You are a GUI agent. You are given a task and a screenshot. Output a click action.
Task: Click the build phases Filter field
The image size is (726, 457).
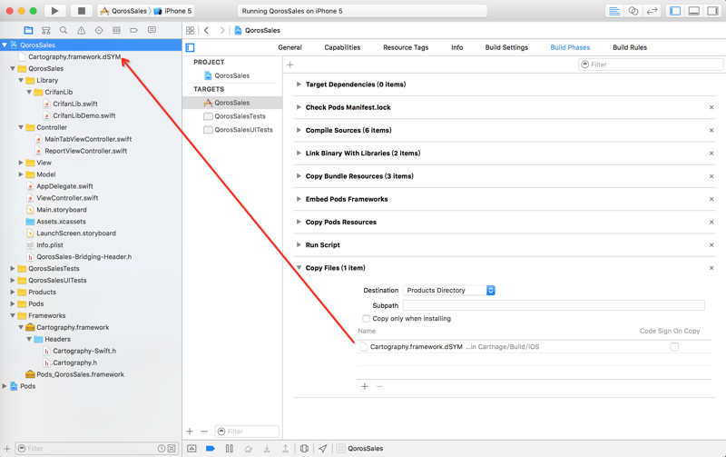[651, 65]
